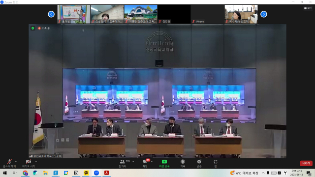Expand the participants options arrow

133,162
